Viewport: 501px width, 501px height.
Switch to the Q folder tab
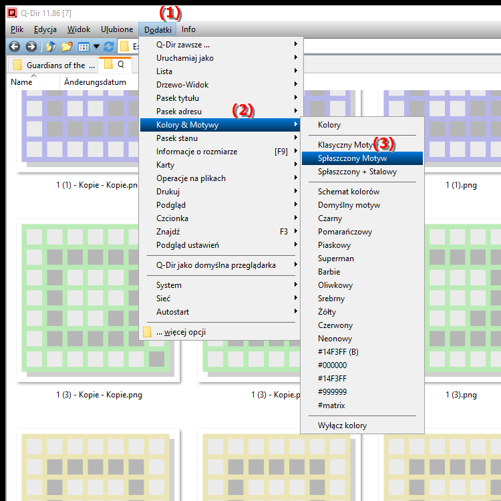115,64
